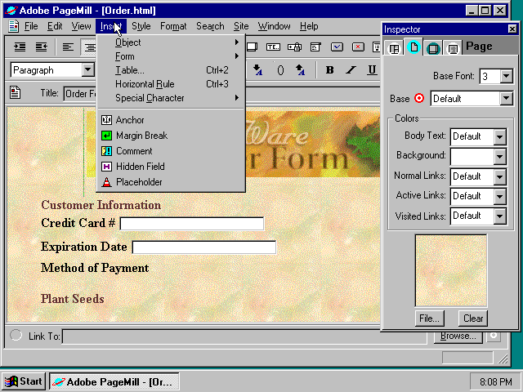Click the Toggle Preview mode page icon

point(16,93)
